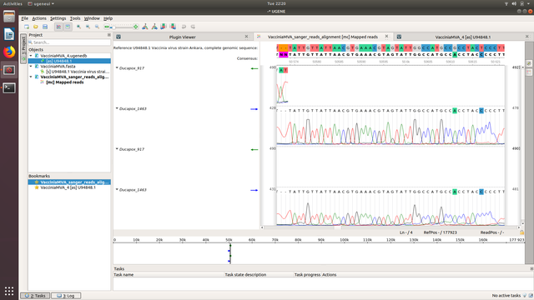Click the Open file folder icon
The image size is (534, 300).
(36, 27)
